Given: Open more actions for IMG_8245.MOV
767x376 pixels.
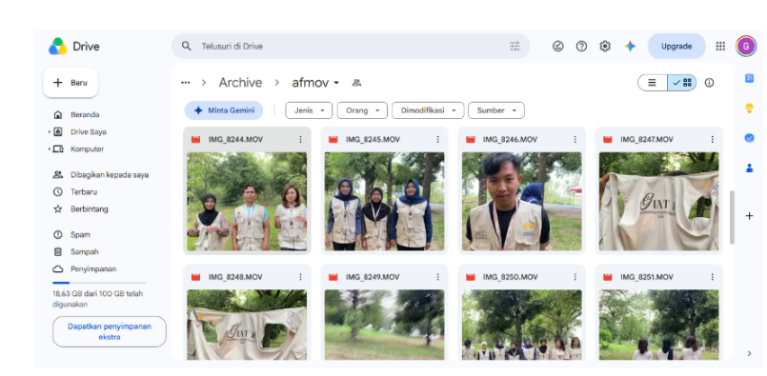Looking at the screenshot, I should pyautogui.click(x=437, y=139).
